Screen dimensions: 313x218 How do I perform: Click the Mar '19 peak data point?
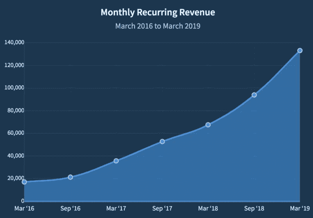tap(300, 50)
